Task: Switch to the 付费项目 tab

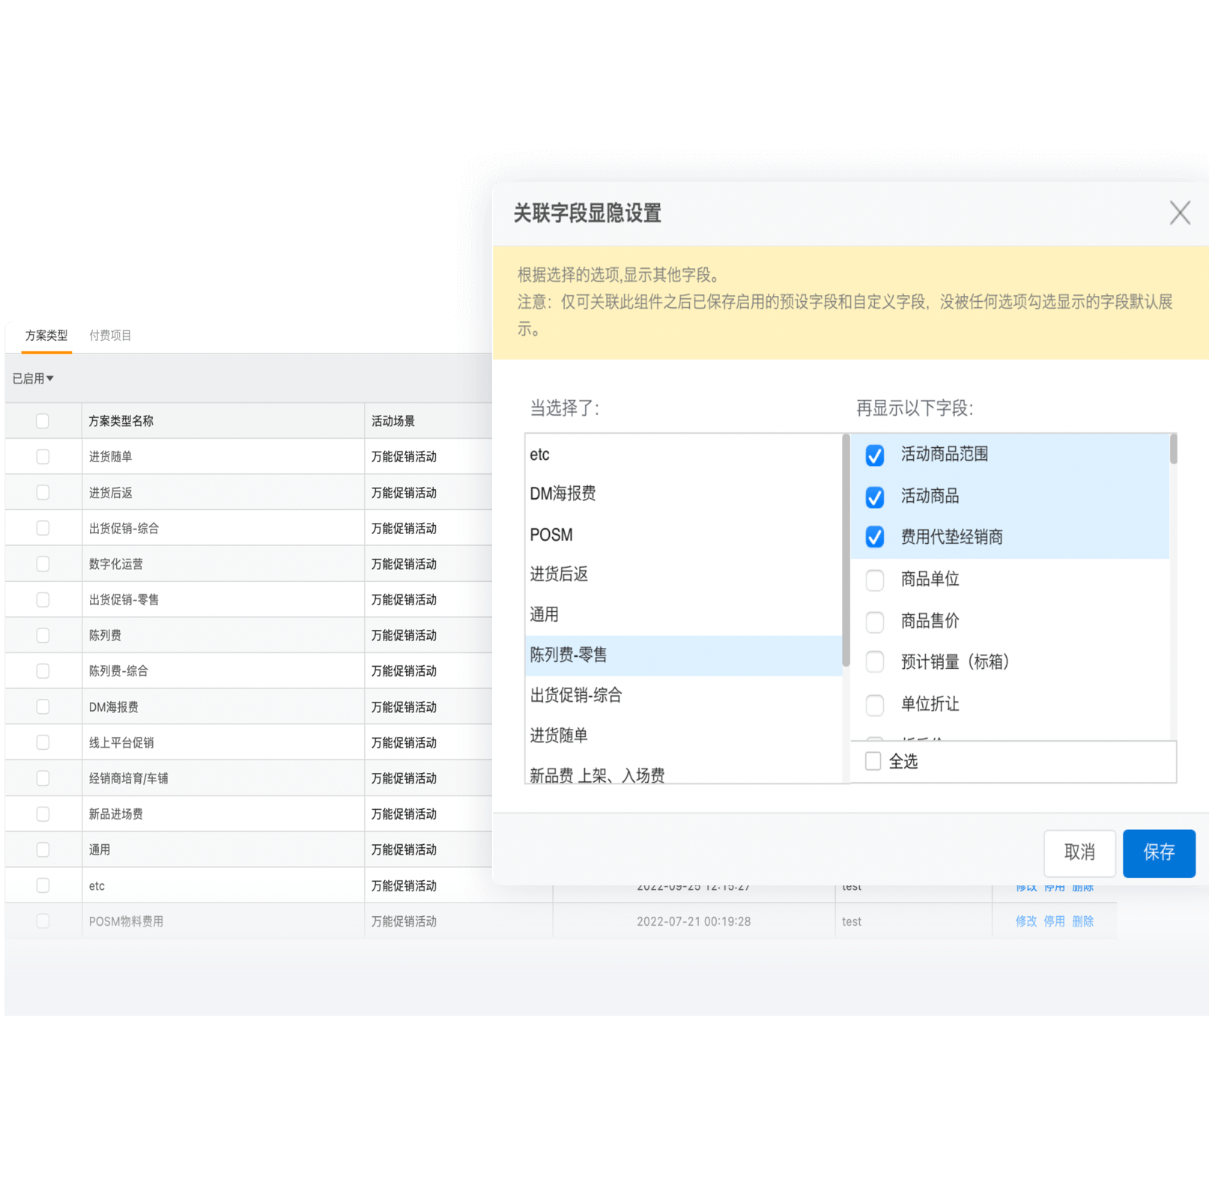Action: click(x=110, y=336)
